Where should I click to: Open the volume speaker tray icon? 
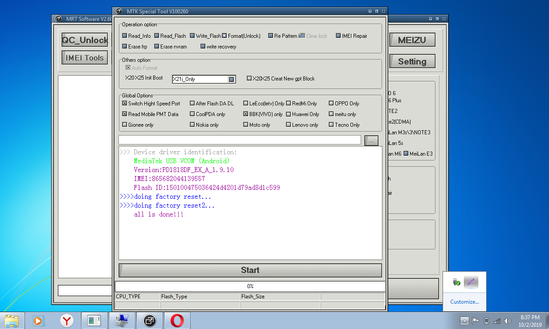508,321
